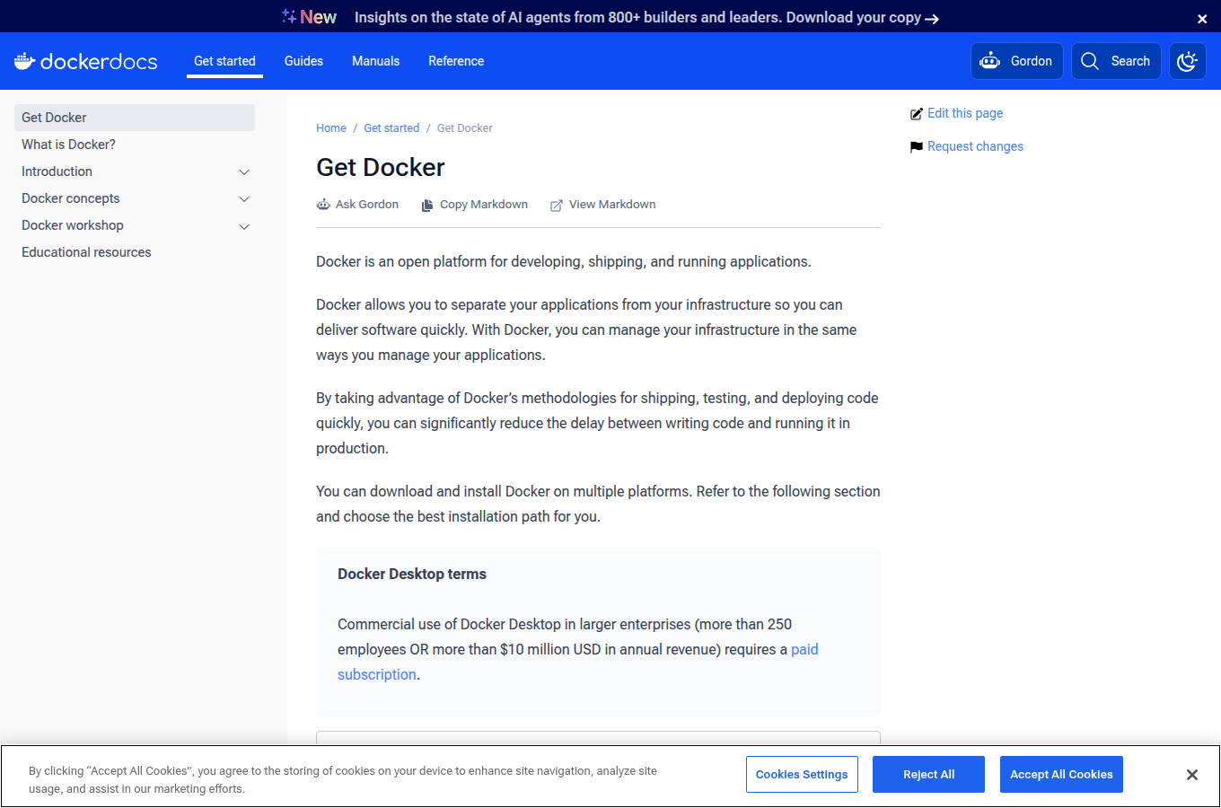Click the arrow after Download your copy
The width and height of the screenshot is (1221, 808).
(932, 19)
